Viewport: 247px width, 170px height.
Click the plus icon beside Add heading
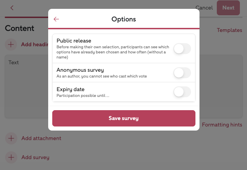11,44
